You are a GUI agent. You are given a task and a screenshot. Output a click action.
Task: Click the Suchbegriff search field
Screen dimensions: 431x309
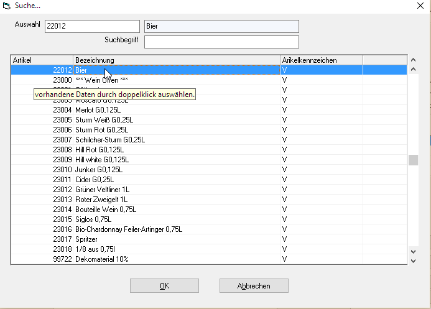tap(221, 42)
